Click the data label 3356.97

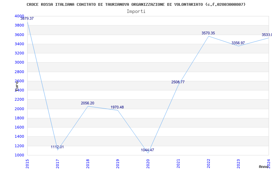pyautogui.click(x=238, y=43)
